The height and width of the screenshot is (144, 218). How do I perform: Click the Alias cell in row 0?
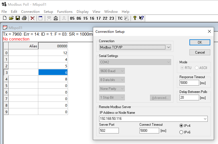click(x=23, y=53)
